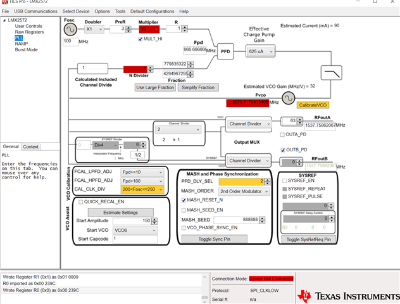The width and height of the screenshot is (400, 304).
Task: Click the Texas Instruments logo
Action: click(x=349, y=296)
